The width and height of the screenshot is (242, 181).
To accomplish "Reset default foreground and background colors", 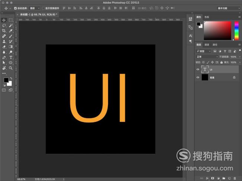I will 4,85.
